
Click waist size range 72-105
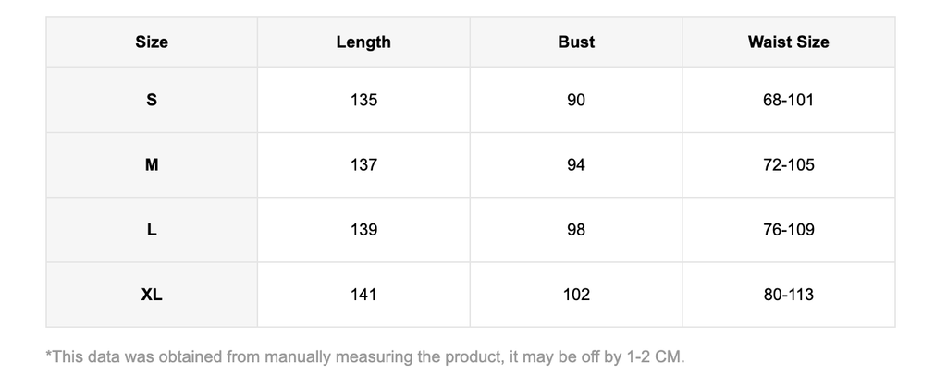click(x=788, y=165)
